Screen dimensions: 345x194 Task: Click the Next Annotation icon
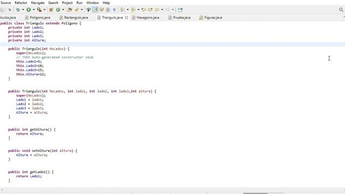tap(122, 10)
